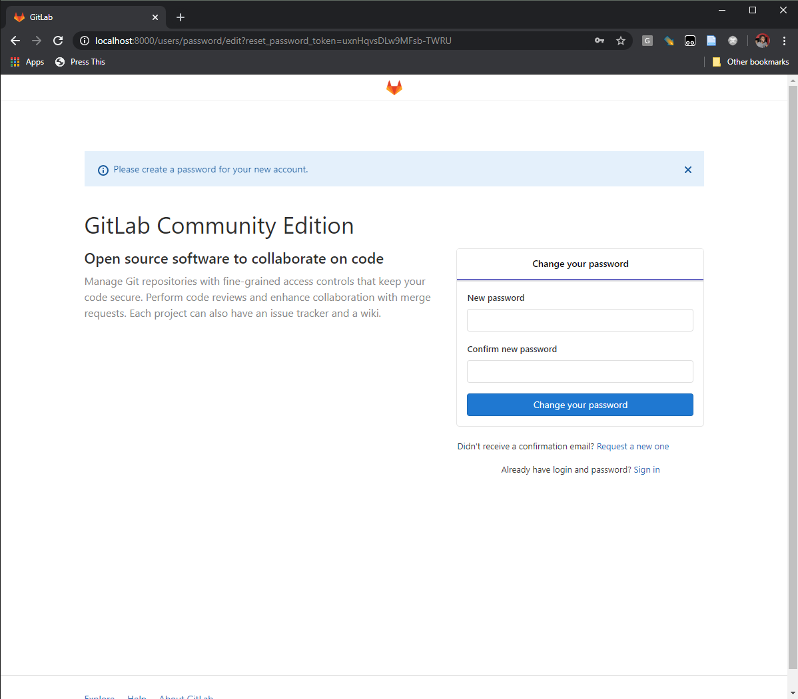Click the profile avatar in the browser toolbar
Viewport: 798px width, 699px height.
click(762, 41)
